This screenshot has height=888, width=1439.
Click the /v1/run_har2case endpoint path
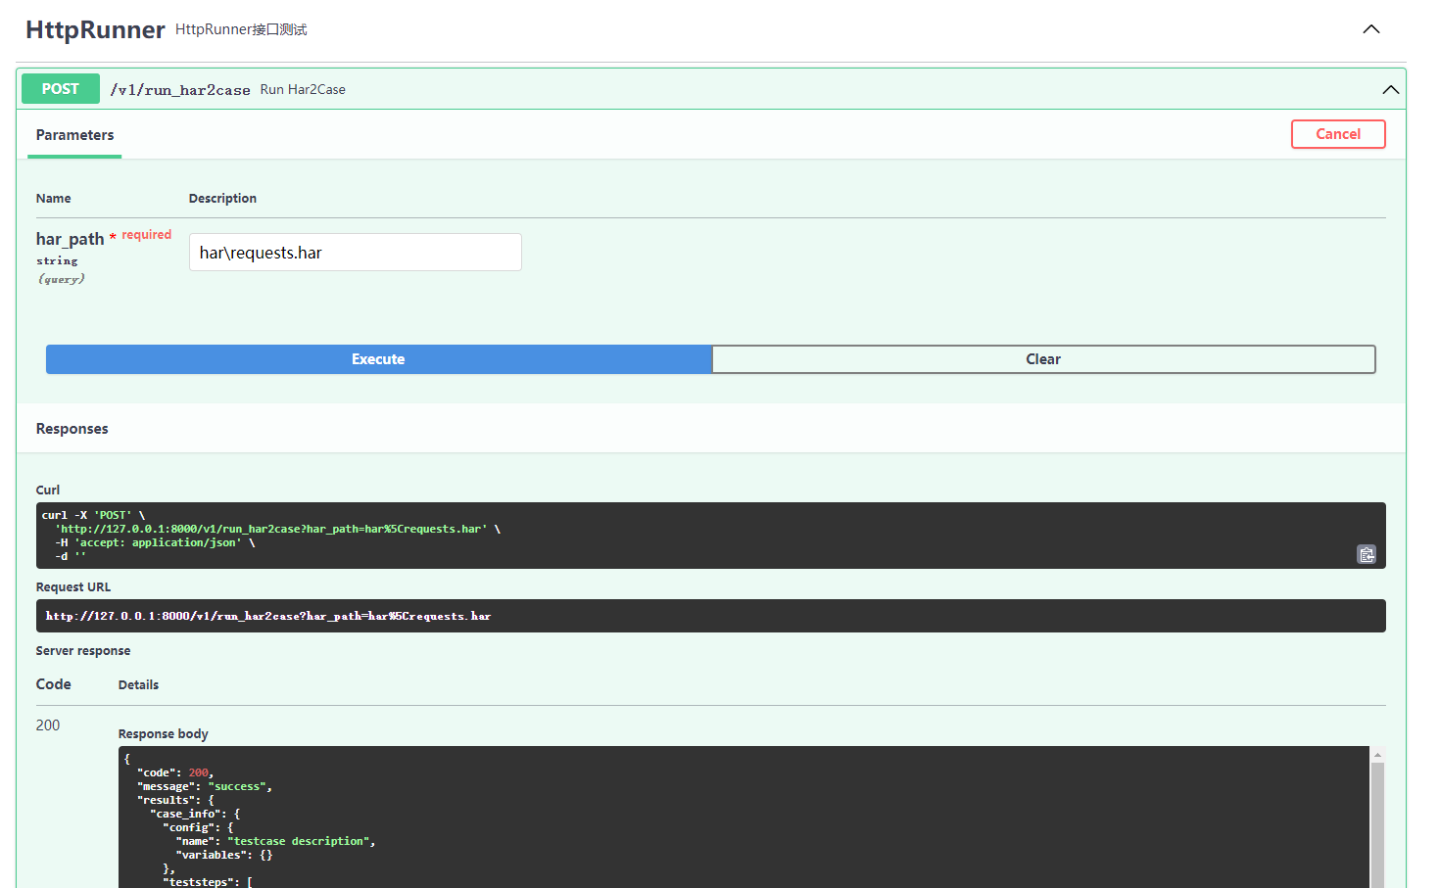tap(180, 90)
